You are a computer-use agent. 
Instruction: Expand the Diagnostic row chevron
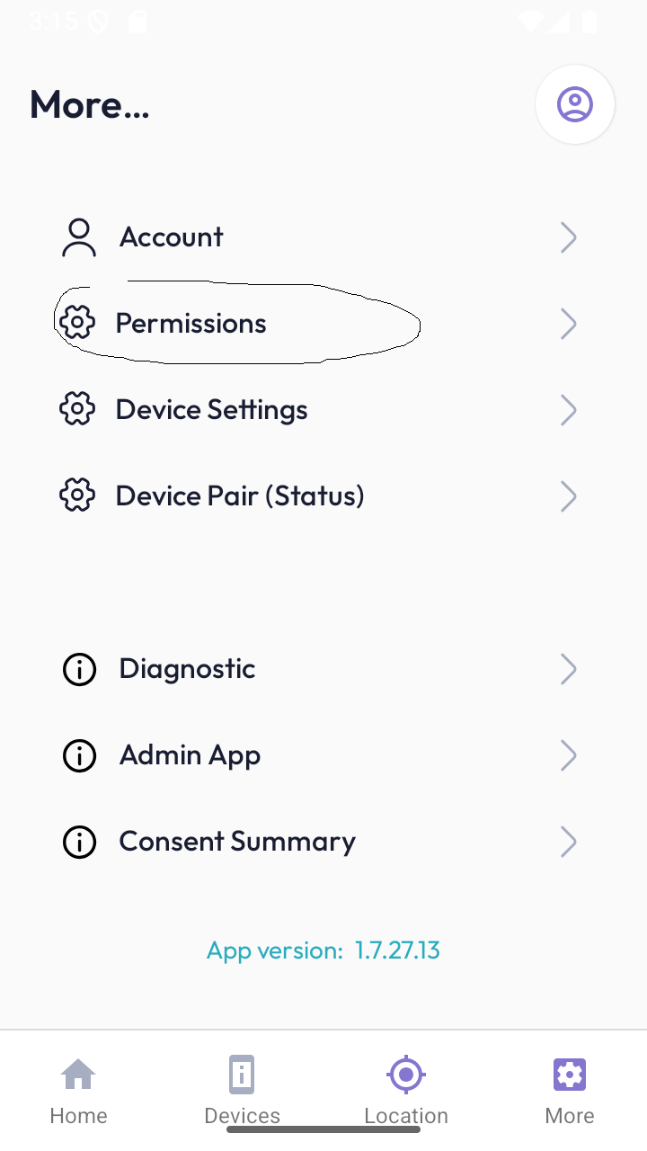(568, 669)
